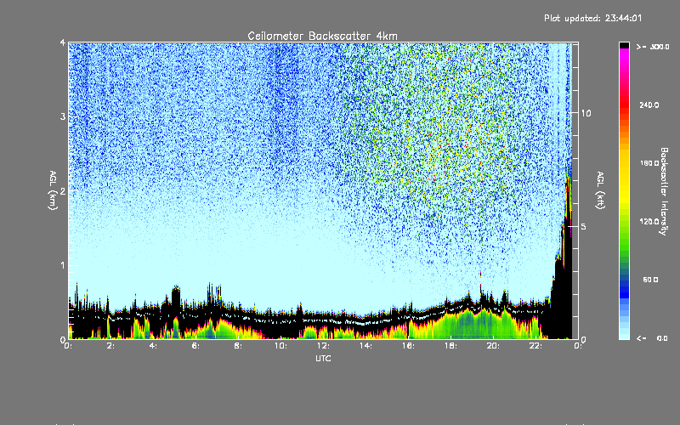Click the '60.0' color bar label
Screen dimensions: 680x425
coord(650,280)
